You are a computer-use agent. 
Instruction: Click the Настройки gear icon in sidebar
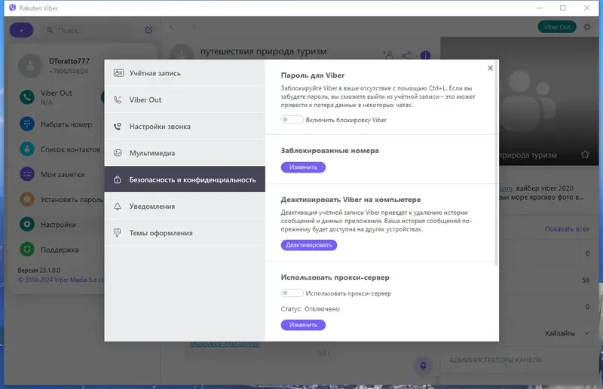pyautogui.click(x=27, y=225)
